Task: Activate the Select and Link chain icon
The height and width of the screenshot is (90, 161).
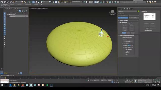Action: point(8,2)
